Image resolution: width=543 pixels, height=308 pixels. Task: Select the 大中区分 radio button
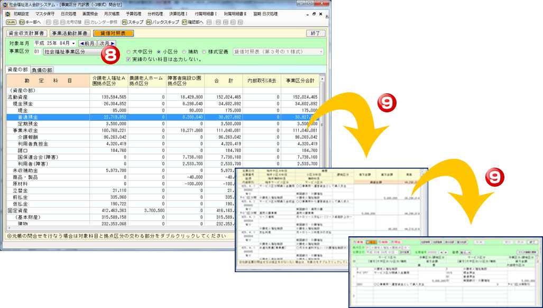click(x=128, y=52)
